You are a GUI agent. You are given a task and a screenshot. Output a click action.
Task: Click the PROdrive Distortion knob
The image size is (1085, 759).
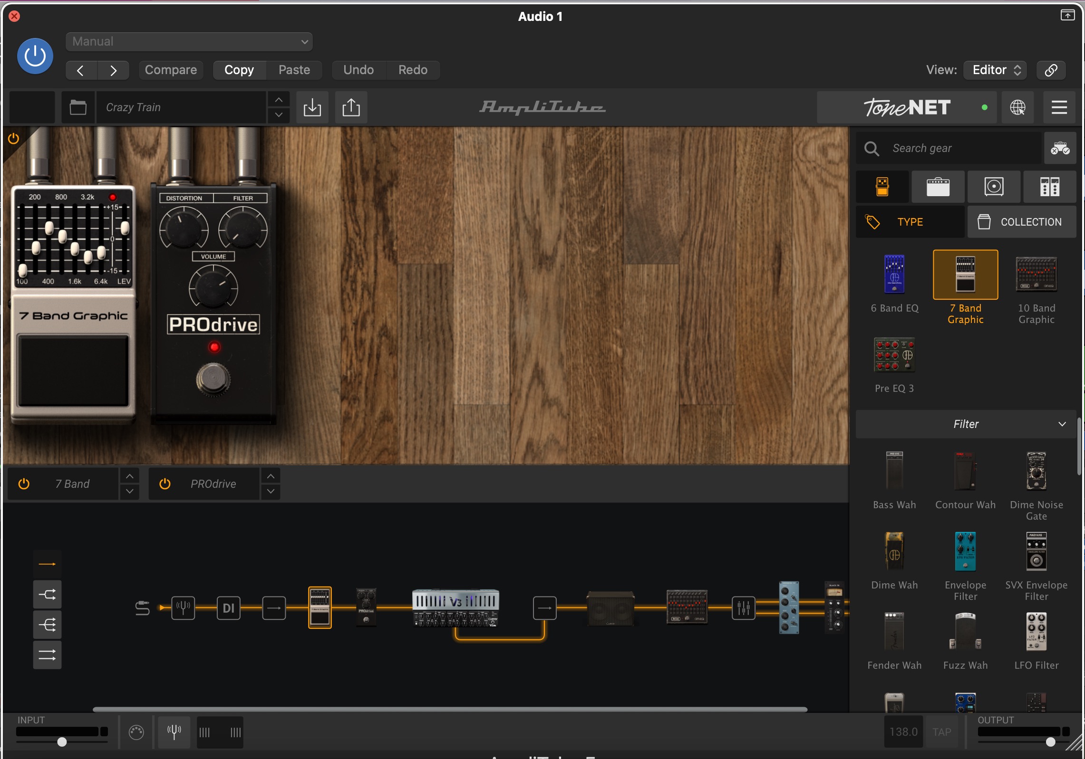tap(184, 229)
